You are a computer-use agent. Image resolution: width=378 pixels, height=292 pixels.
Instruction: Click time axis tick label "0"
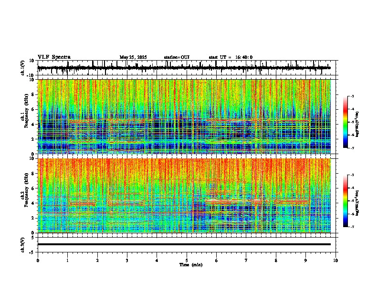(x=38, y=261)
